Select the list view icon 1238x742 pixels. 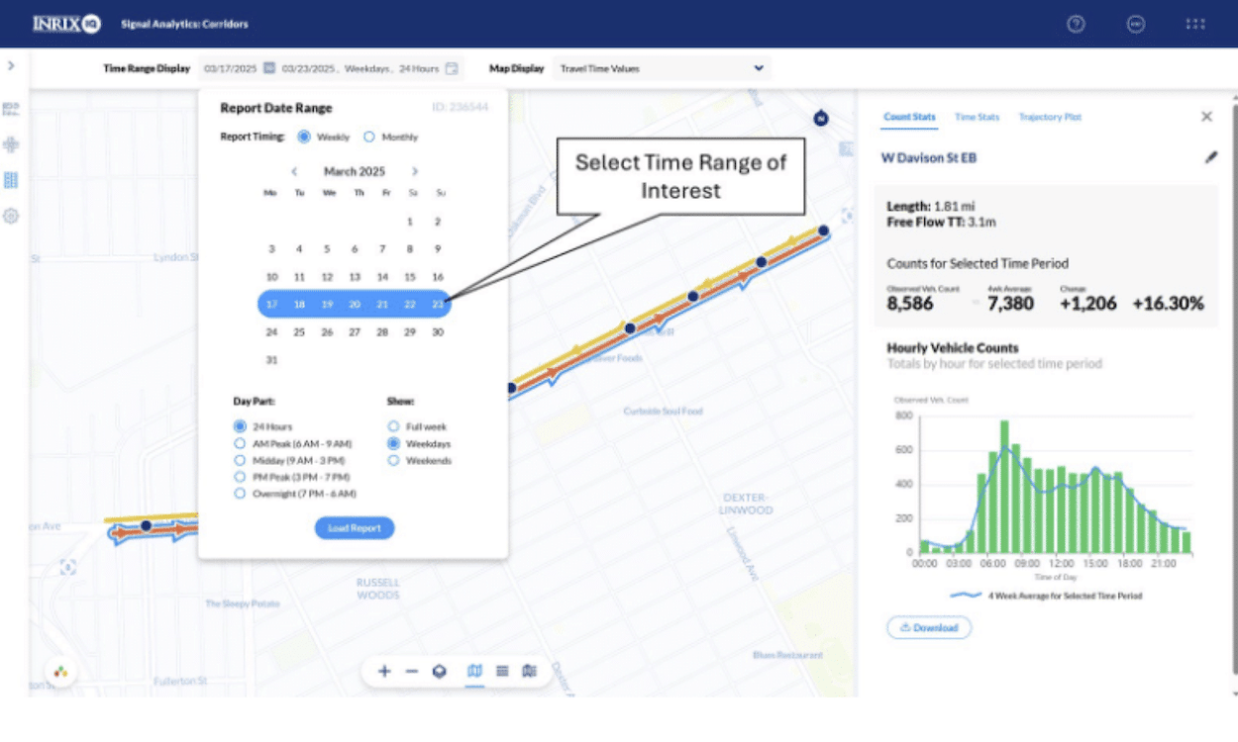502,672
